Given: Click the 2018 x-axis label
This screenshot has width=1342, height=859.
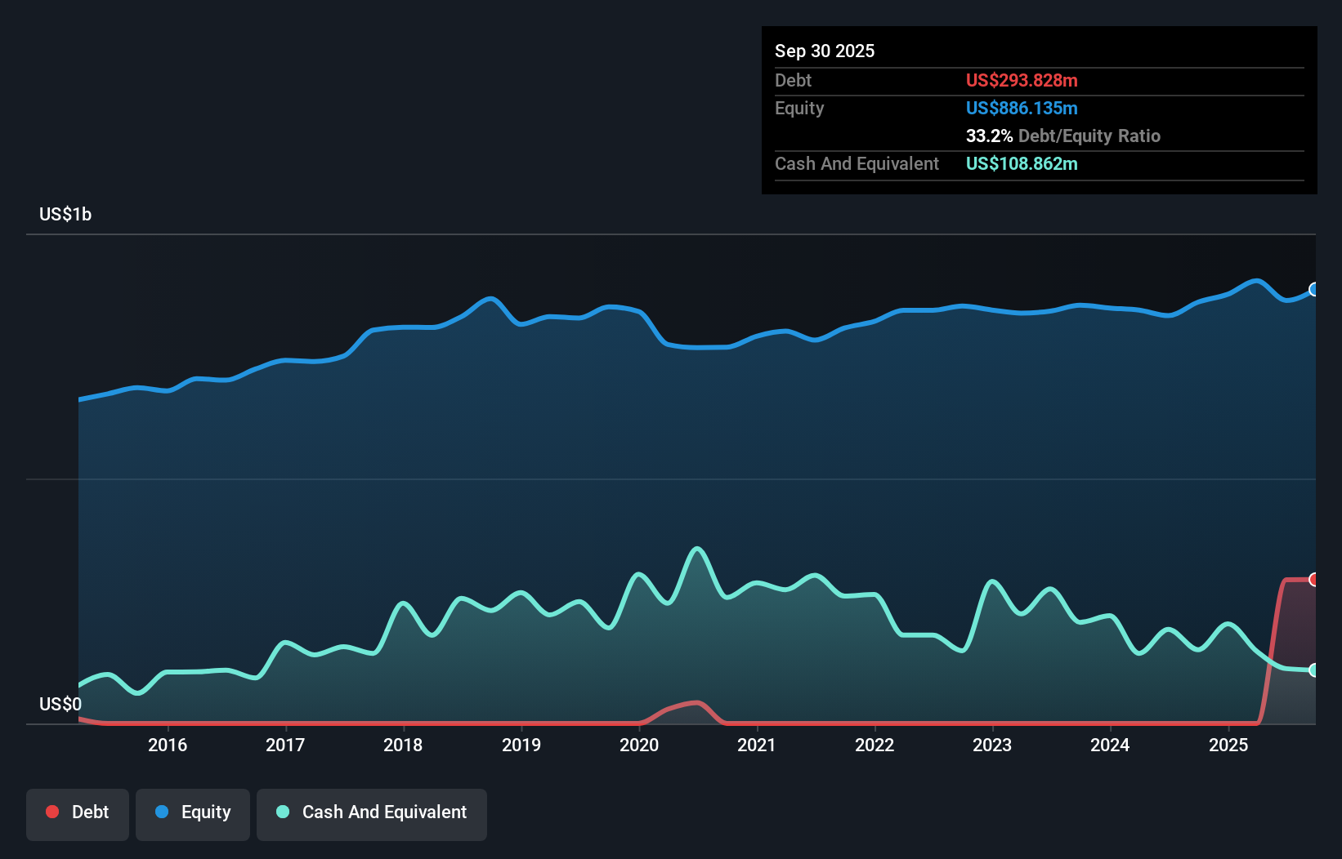Looking at the screenshot, I should [x=403, y=745].
